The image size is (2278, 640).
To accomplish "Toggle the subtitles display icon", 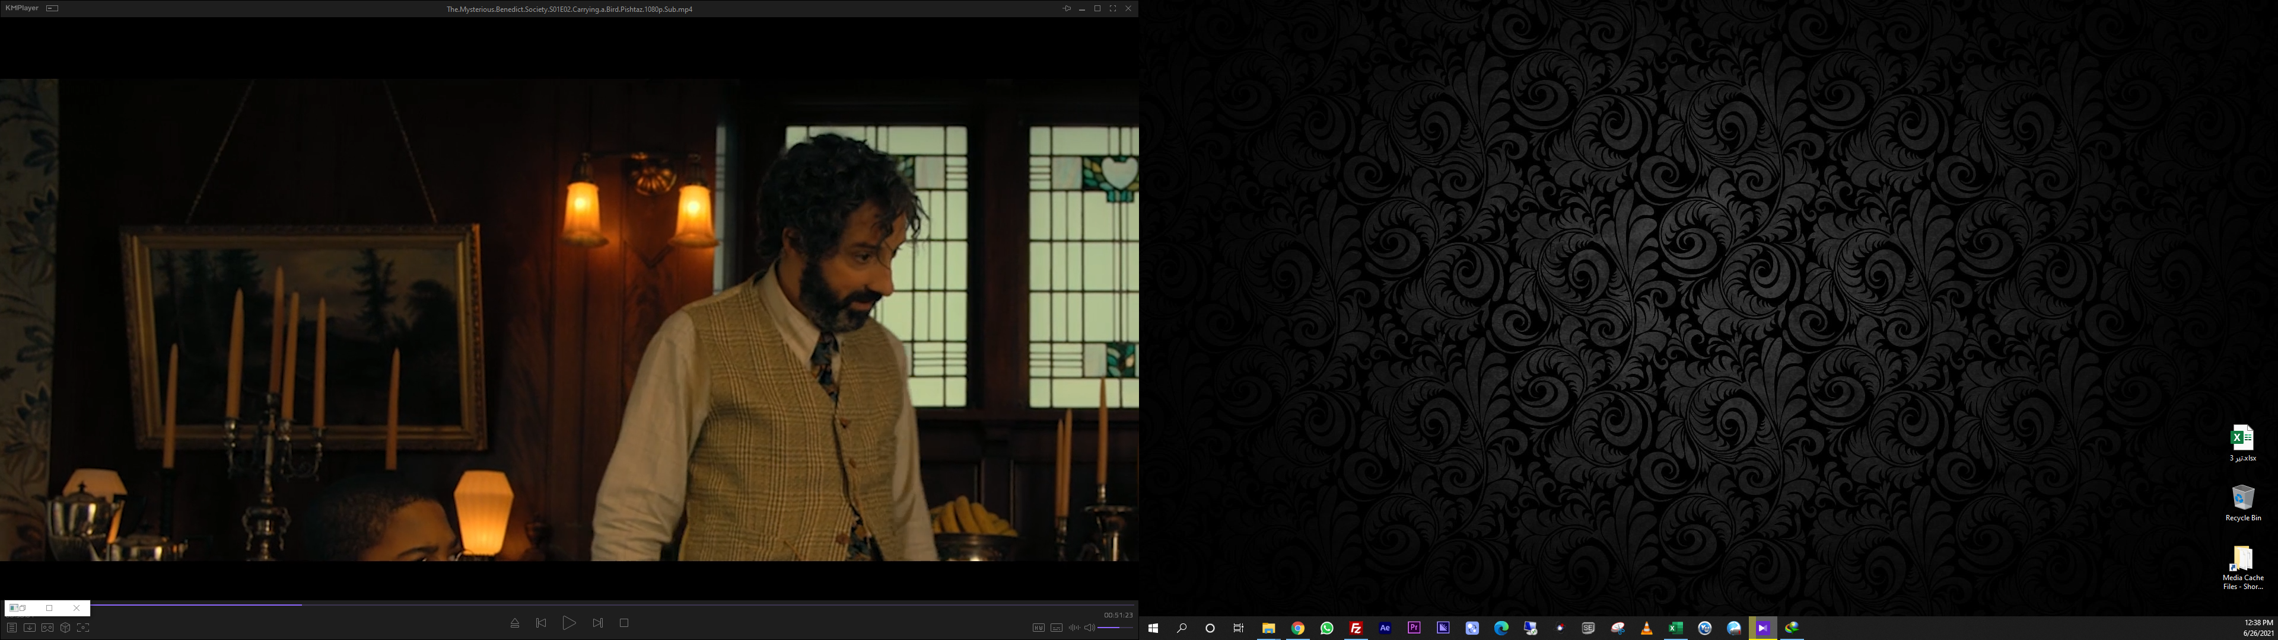I will click(1056, 628).
